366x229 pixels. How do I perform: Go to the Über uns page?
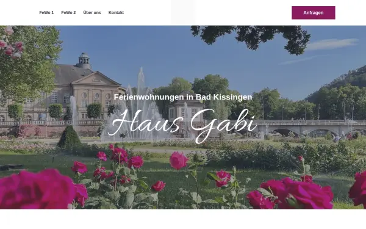tap(92, 13)
